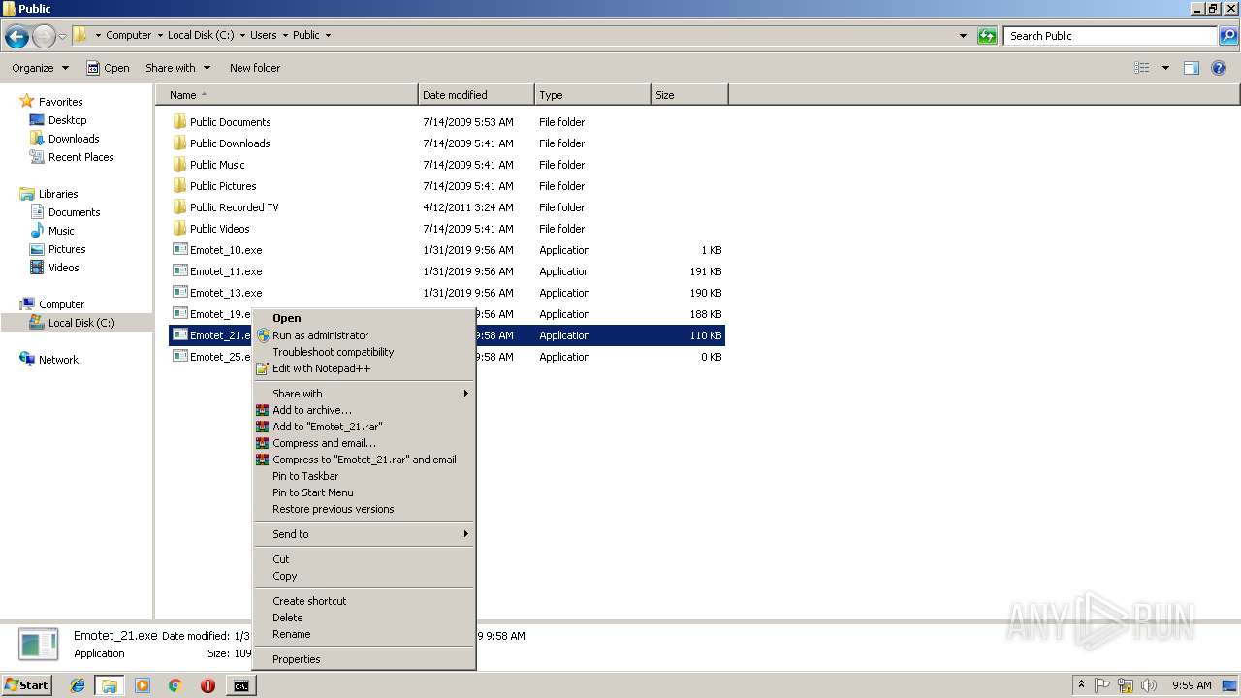Open Desktop under Favorites

point(67,120)
